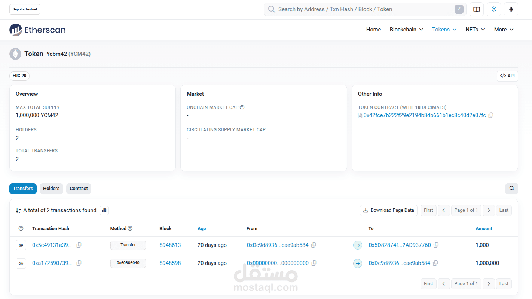This screenshot has height=299, width=532.
Task: Copy transaction hash 0x5c49131e39
Action: tap(79, 245)
